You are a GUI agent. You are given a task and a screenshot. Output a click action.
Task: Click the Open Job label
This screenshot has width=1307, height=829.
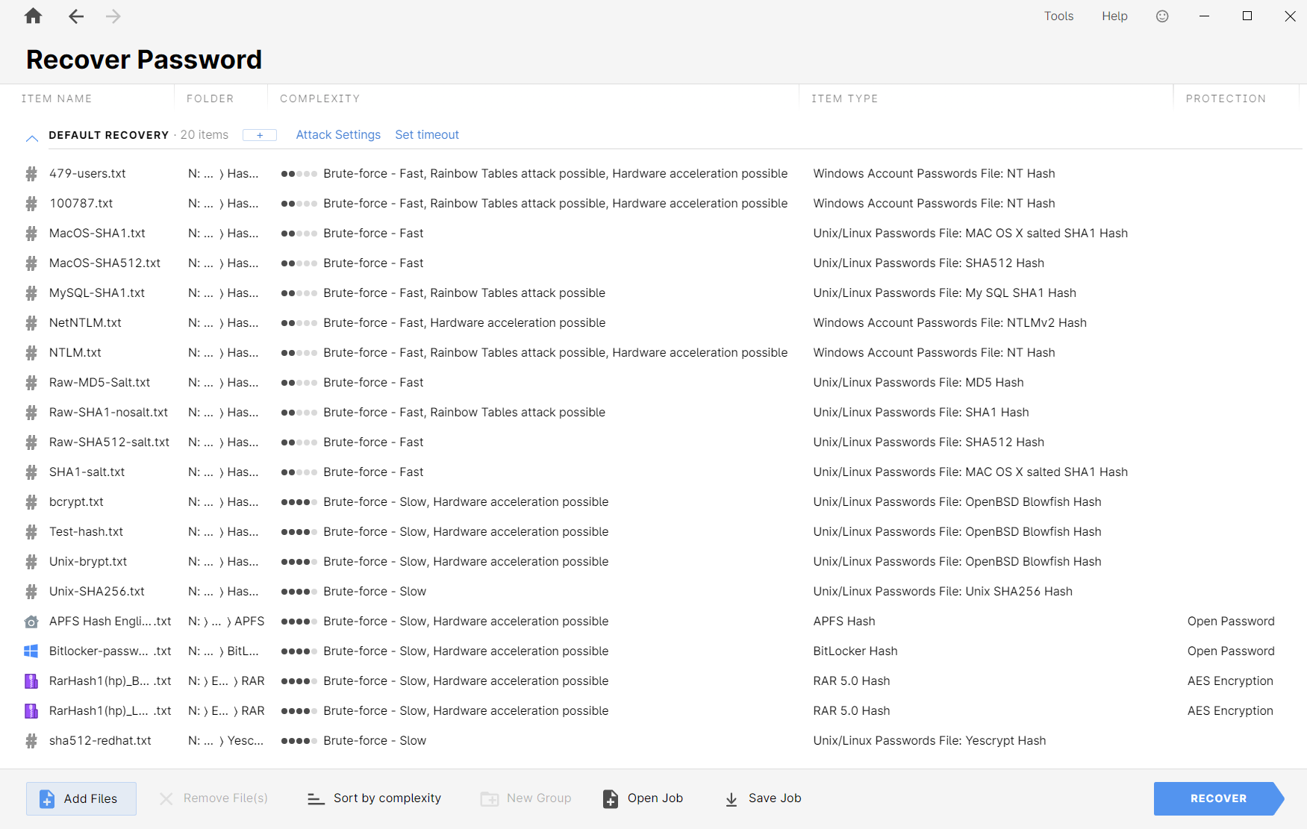coord(655,798)
